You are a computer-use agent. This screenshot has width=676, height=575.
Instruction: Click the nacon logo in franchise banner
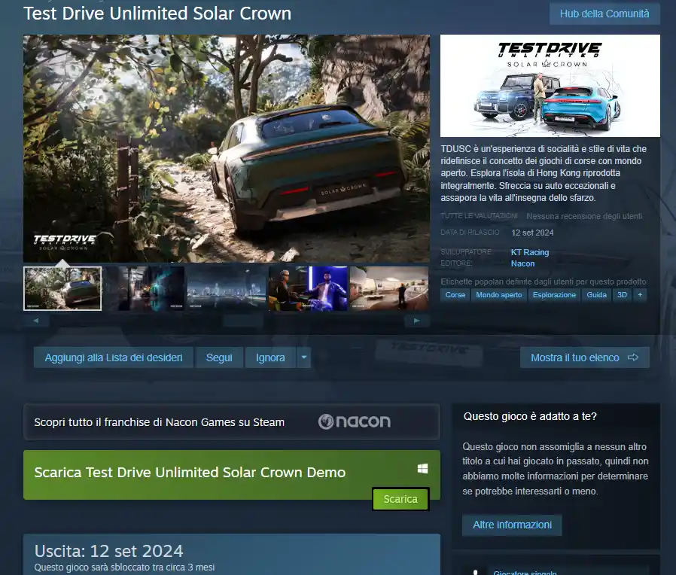(355, 421)
